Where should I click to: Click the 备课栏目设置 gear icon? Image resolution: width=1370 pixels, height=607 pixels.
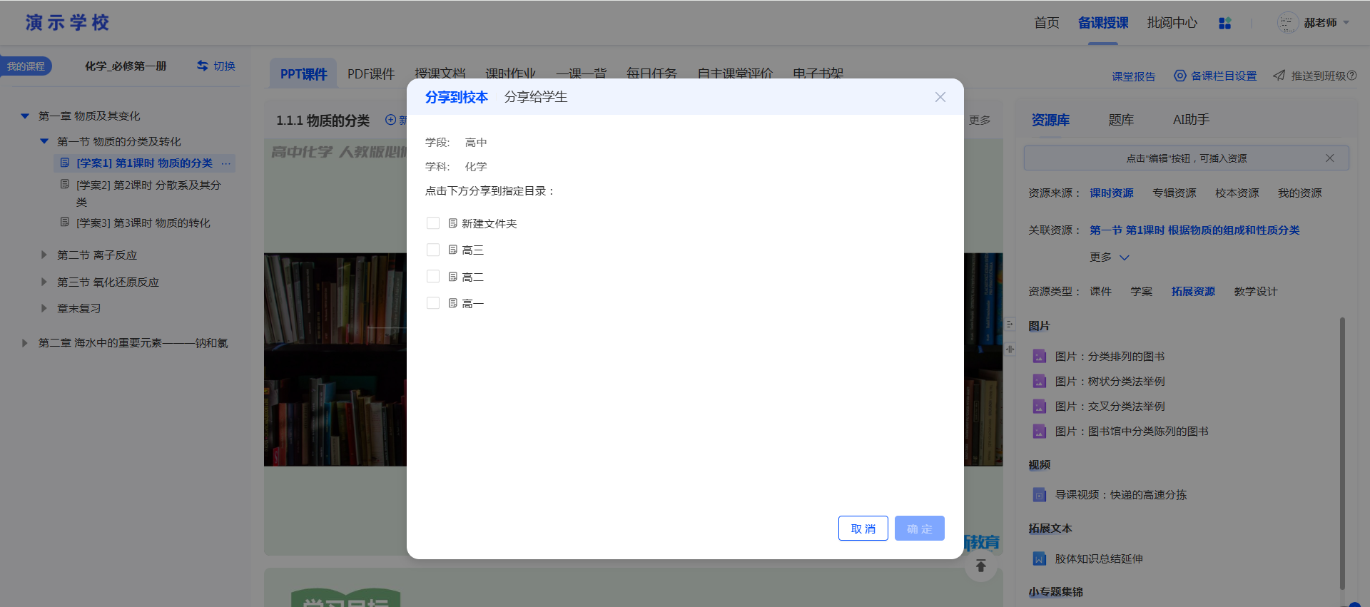pyautogui.click(x=1180, y=76)
